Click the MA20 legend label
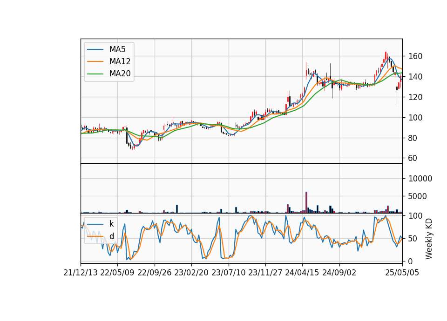The image size is (447, 321). 120,74
